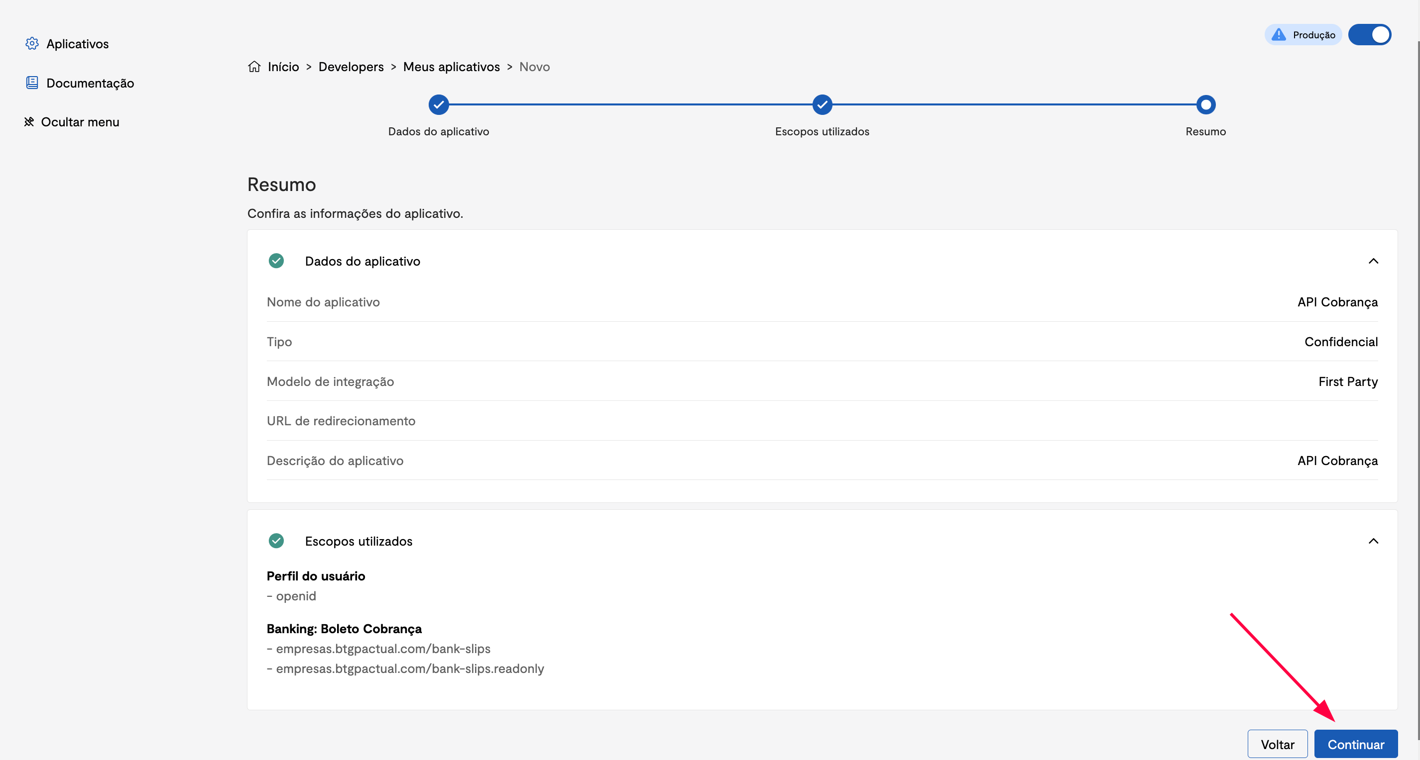Click green check beside Escopos utilizados header
This screenshot has height=760, width=1420.
click(276, 541)
